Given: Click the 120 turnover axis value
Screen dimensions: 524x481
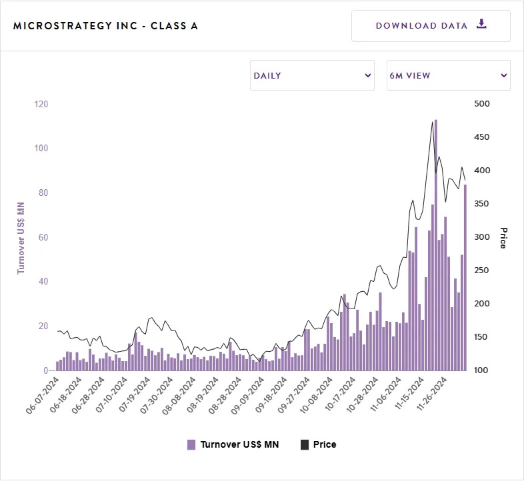Looking at the screenshot, I should (41, 104).
